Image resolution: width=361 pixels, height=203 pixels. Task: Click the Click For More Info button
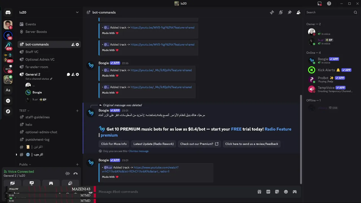114,144
